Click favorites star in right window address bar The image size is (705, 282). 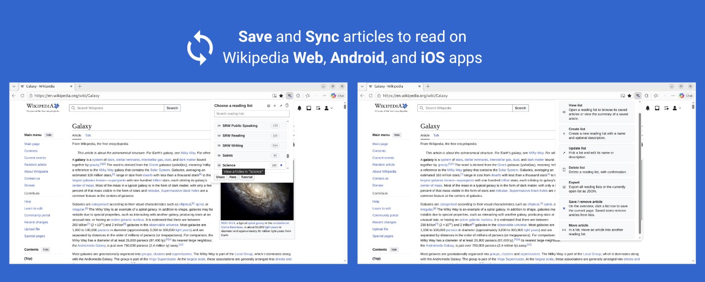tap(629, 95)
